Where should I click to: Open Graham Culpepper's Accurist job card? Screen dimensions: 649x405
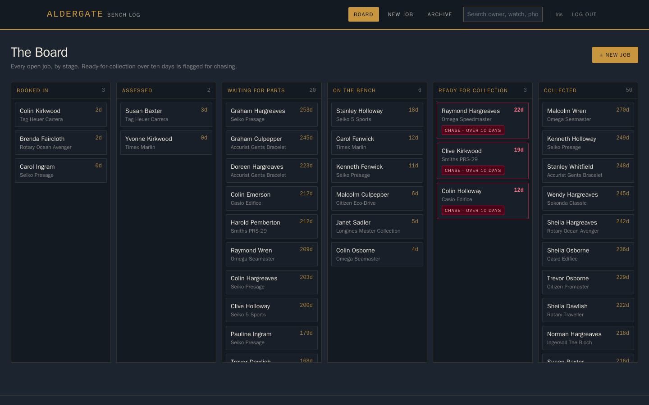pyautogui.click(x=272, y=143)
